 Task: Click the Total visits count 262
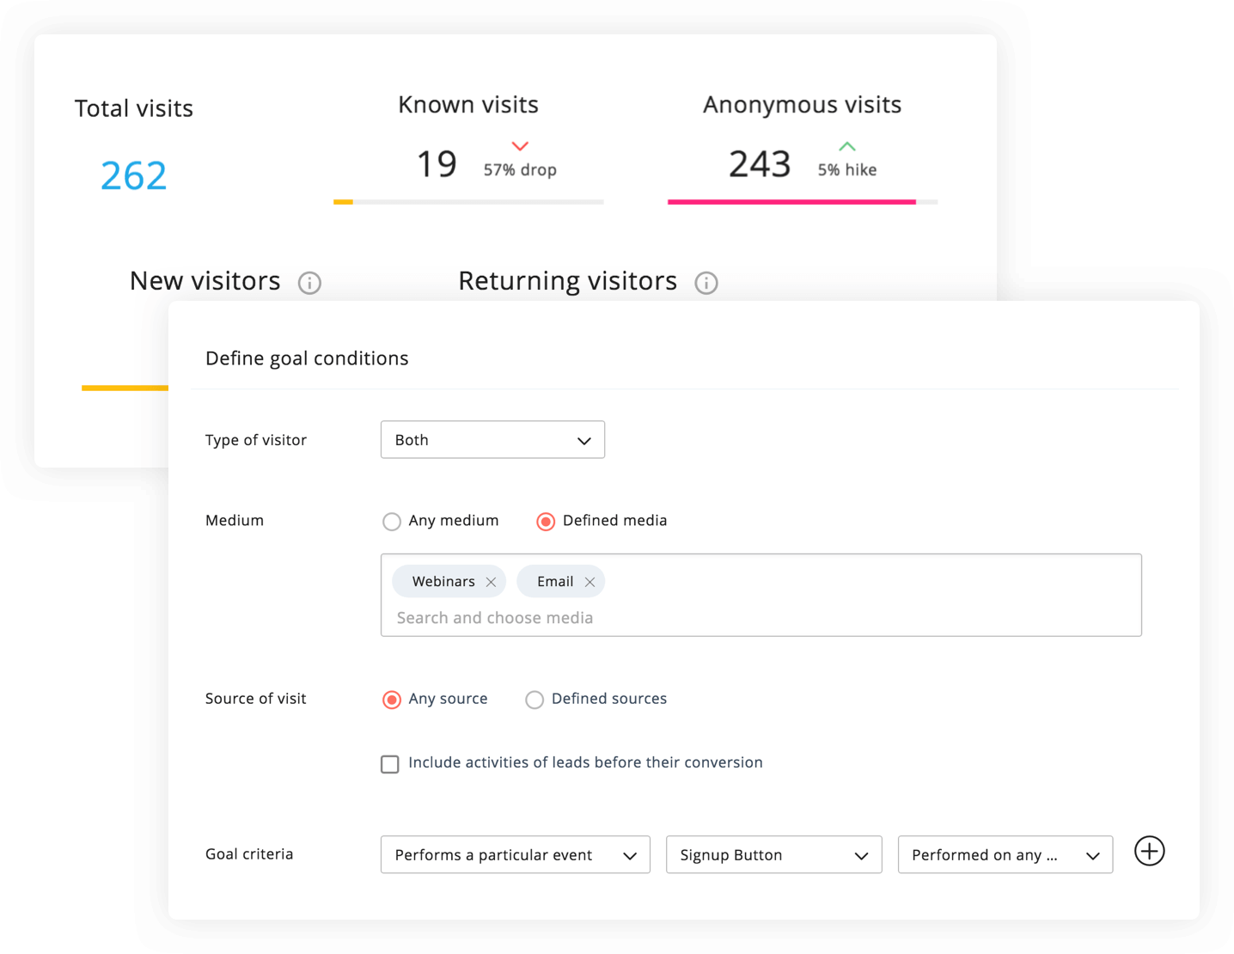click(x=133, y=176)
